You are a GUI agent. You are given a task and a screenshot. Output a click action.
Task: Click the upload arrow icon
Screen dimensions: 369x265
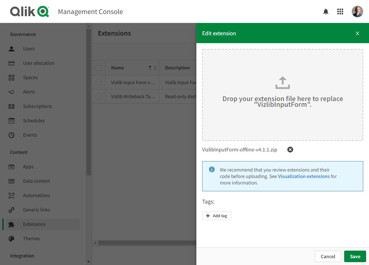click(283, 83)
